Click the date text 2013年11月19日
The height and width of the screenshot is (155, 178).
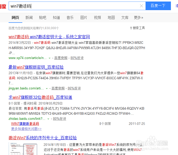(21, 73)
